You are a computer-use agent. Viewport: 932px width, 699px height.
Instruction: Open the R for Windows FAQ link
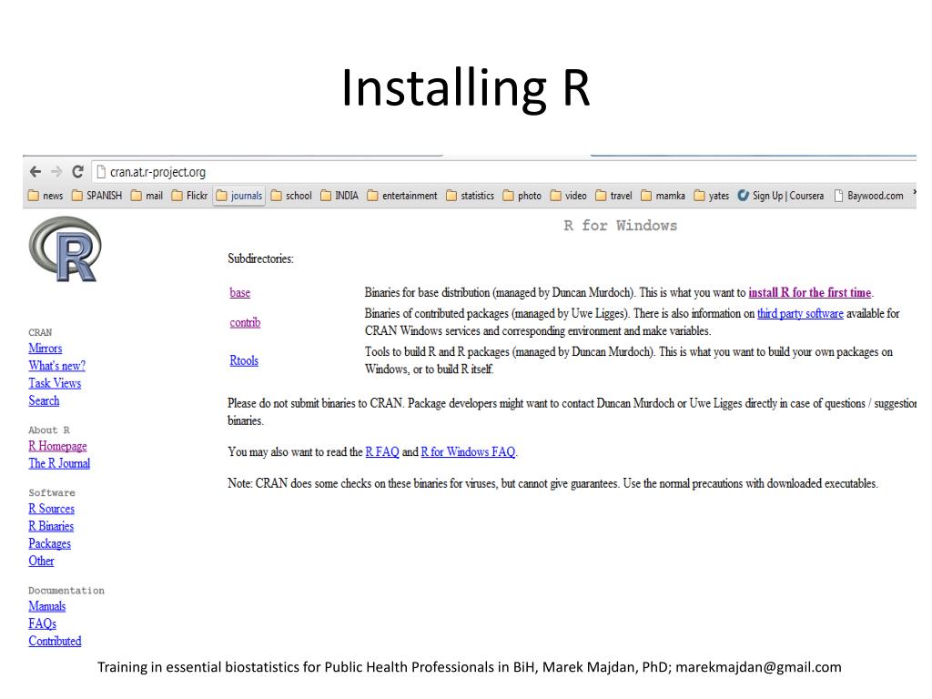click(468, 451)
